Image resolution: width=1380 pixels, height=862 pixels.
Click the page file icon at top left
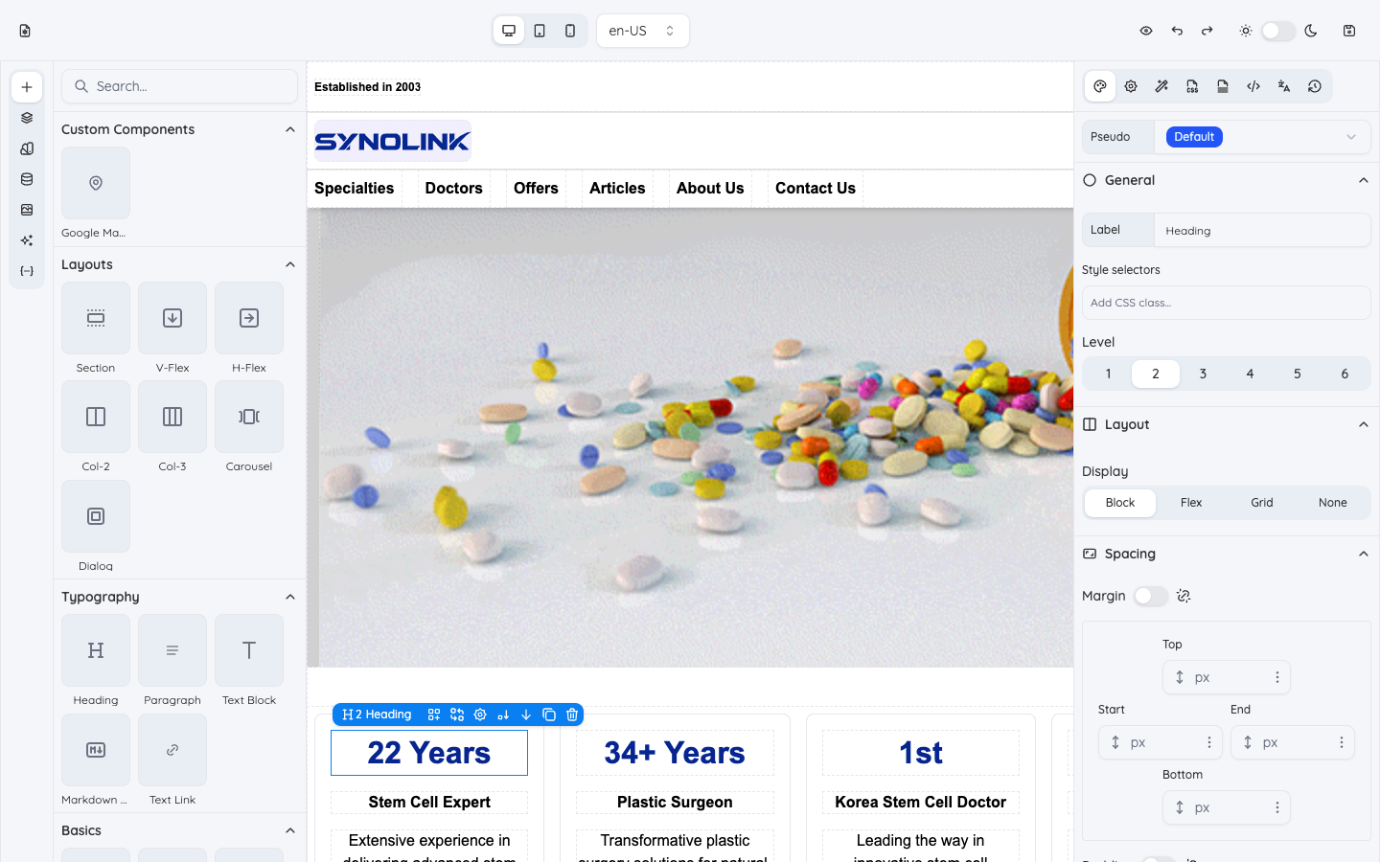pos(25,31)
